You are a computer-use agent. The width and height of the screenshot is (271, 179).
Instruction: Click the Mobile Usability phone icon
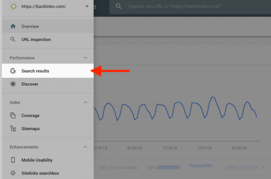13,160
